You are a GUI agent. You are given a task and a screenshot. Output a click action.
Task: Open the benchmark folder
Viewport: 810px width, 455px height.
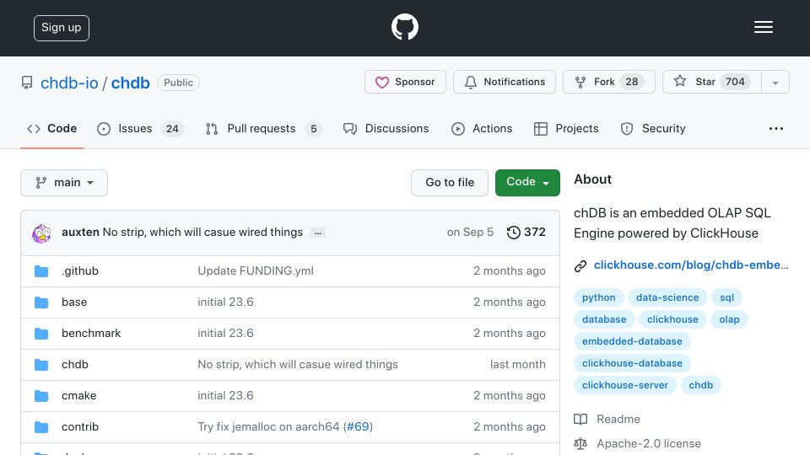point(91,334)
